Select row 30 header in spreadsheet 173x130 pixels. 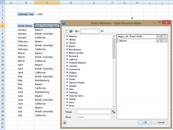(x=2, y=119)
